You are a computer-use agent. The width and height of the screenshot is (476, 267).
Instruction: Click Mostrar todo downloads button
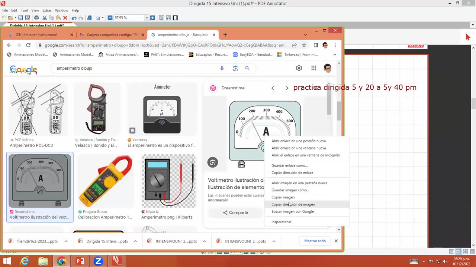(315, 241)
